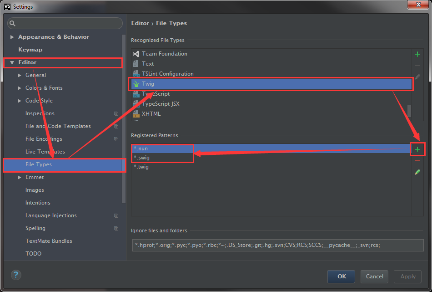432x292 pixels.
Task: Click project-level icon beside File Encodings
Action: (x=116, y=139)
